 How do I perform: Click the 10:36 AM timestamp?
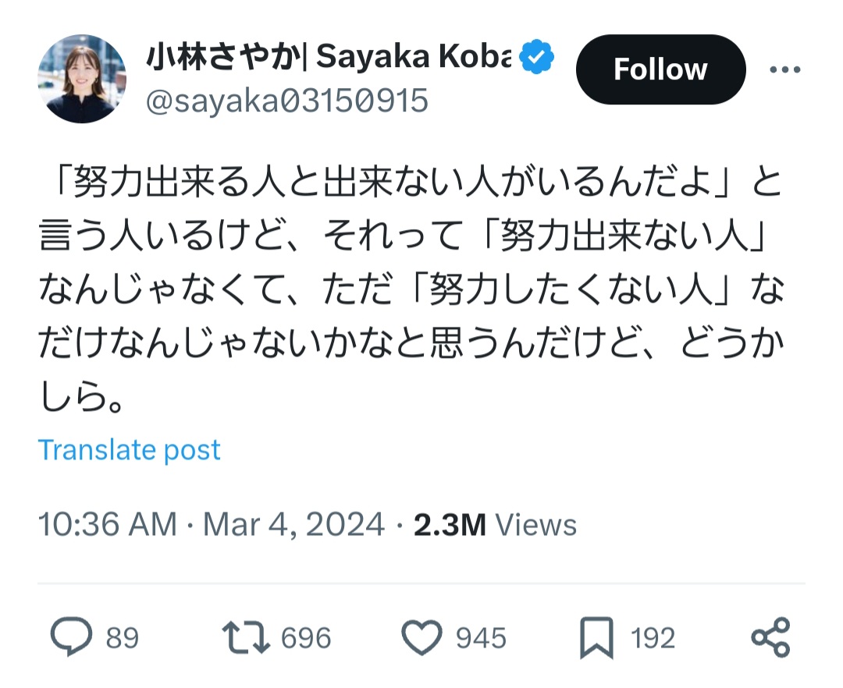[x=108, y=525]
